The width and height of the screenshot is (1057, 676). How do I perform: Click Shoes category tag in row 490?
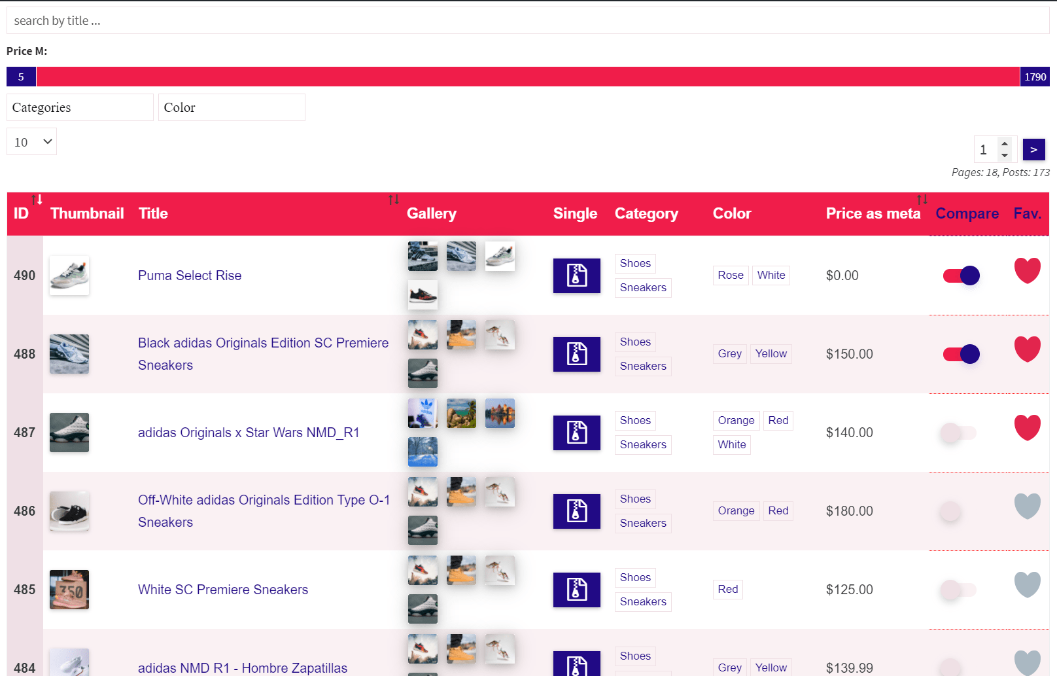635,263
